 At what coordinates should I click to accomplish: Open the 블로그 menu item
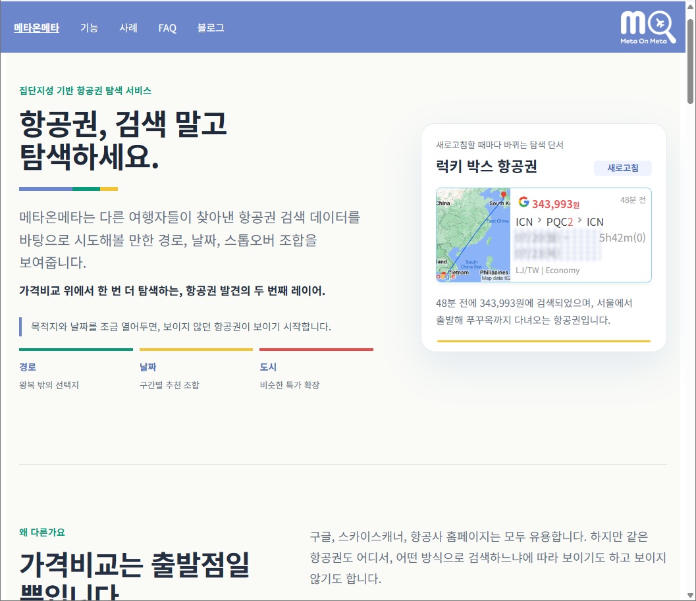click(211, 28)
